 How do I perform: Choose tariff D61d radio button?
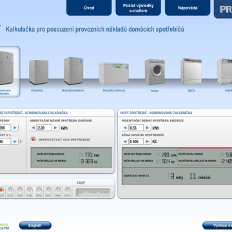[68, 190]
